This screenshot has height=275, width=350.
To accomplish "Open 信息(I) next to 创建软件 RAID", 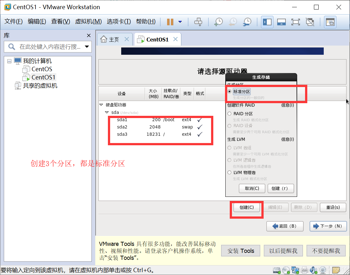I will point(287,105).
